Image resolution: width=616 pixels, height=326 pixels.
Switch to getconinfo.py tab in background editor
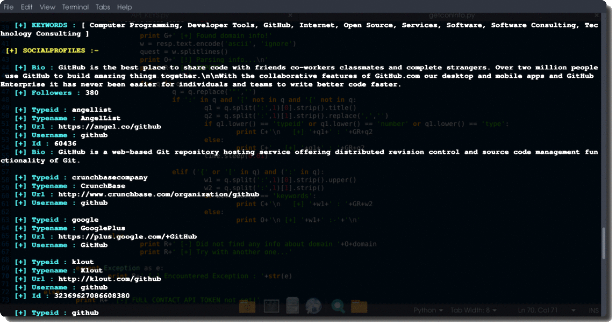452,15
